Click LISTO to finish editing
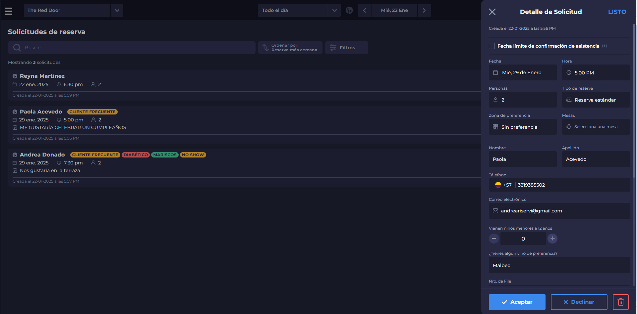This screenshot has height=314, width=637. coord(617,12)
